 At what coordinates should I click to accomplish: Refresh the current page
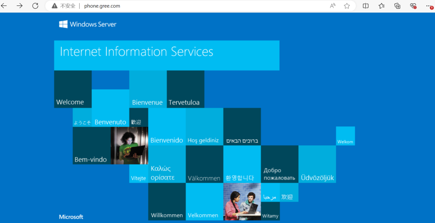click(x=35, y=6)
